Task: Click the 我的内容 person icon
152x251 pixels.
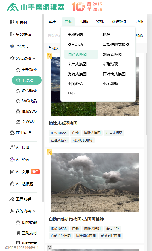Action: pos(12,211)
